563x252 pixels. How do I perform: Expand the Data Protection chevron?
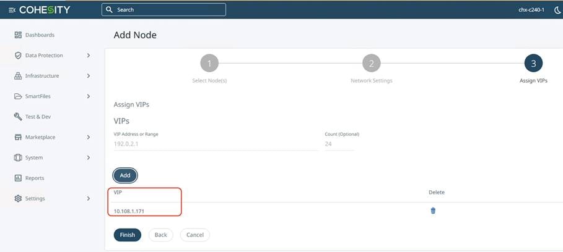pos(89,56)
